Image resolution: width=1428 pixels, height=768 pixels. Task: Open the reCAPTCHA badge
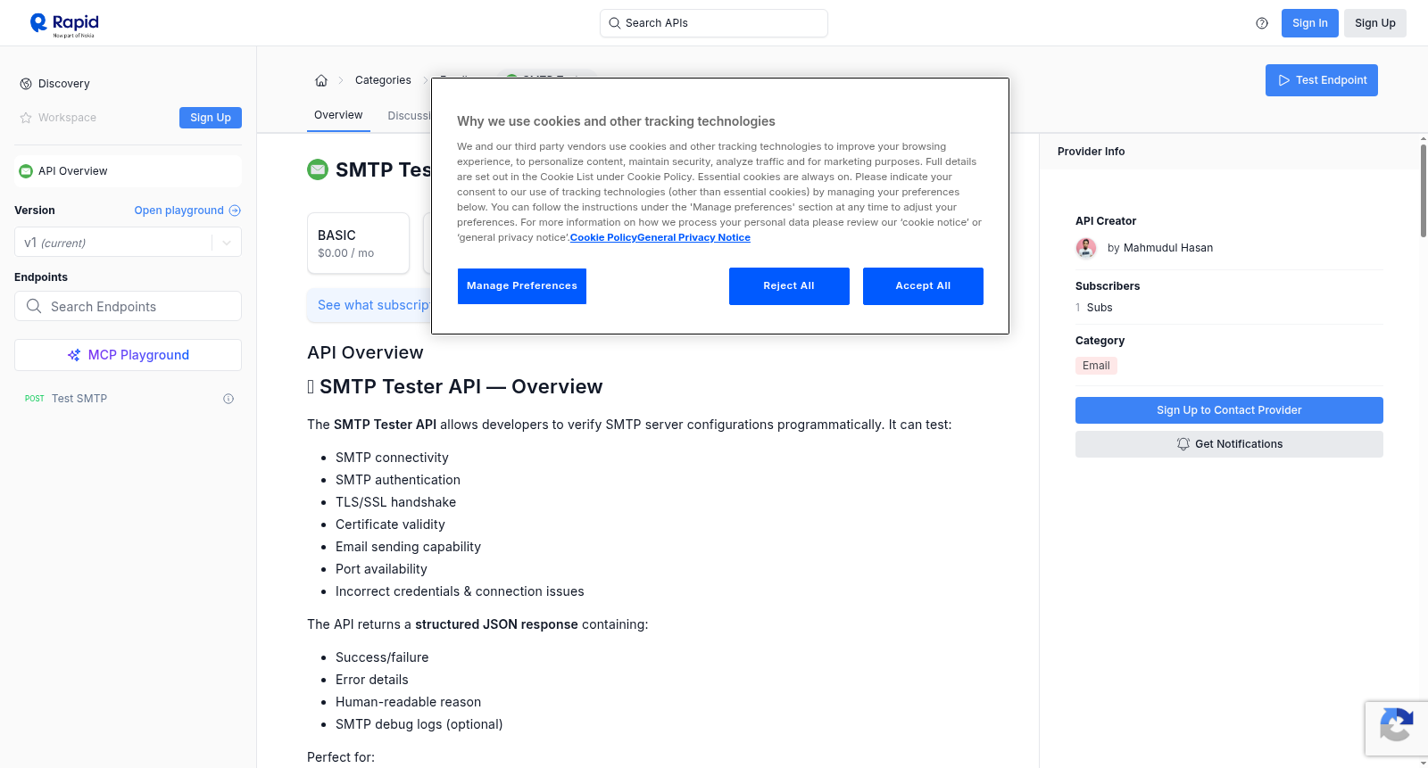1396,729
